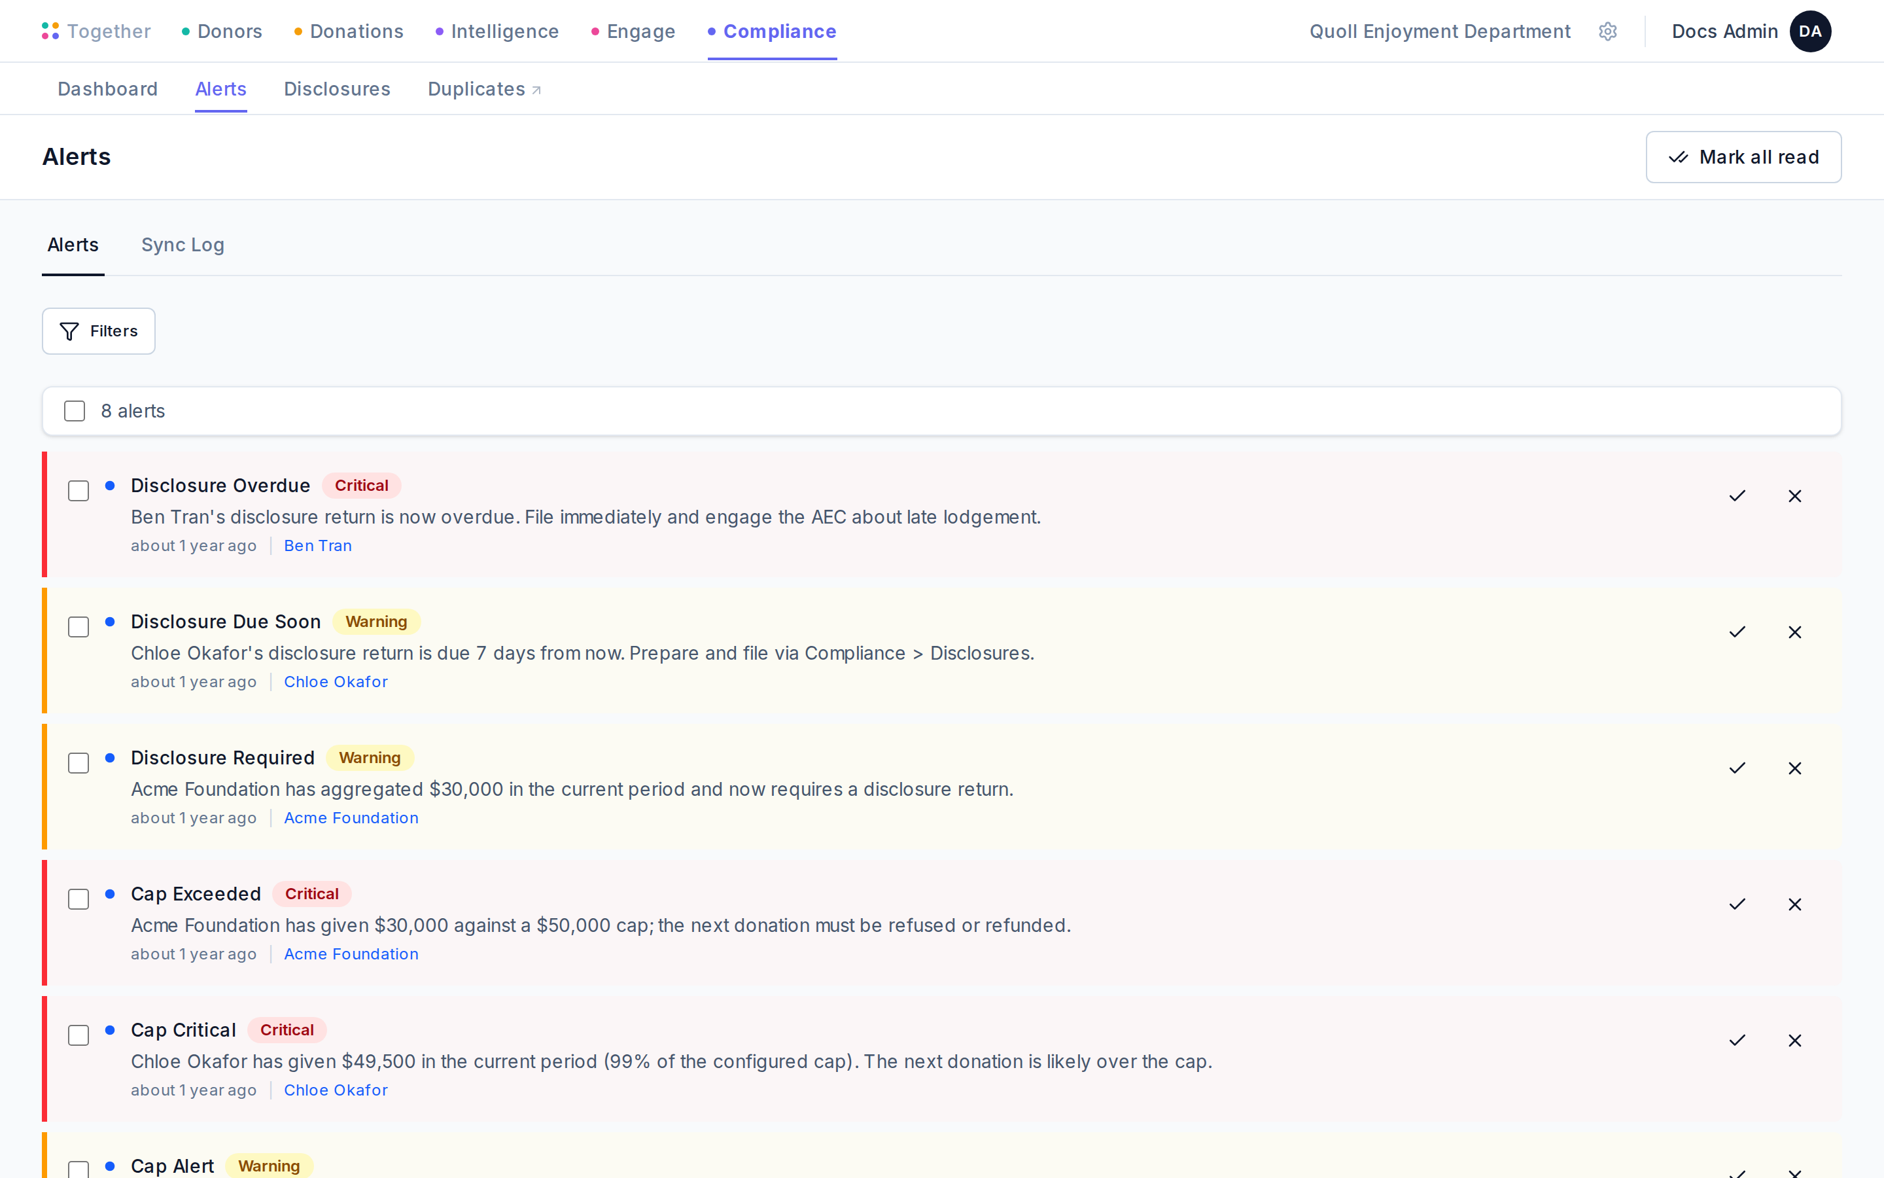Click the Critical badge on Cap Exceeded

pos(311,895)
